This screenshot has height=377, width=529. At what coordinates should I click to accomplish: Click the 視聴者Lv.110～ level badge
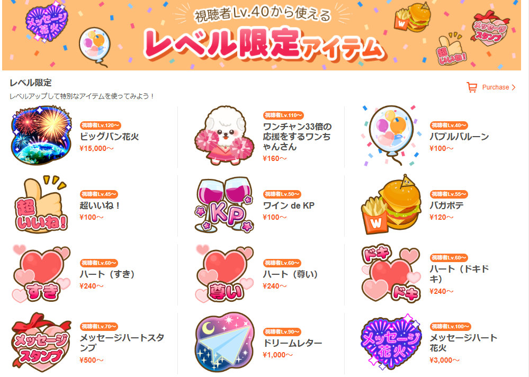coord(283,115)
